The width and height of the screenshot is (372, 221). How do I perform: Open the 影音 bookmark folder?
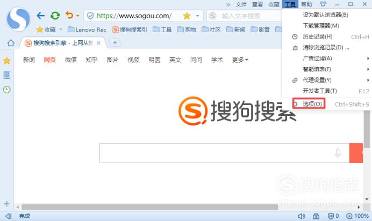(x=260, y=30)
